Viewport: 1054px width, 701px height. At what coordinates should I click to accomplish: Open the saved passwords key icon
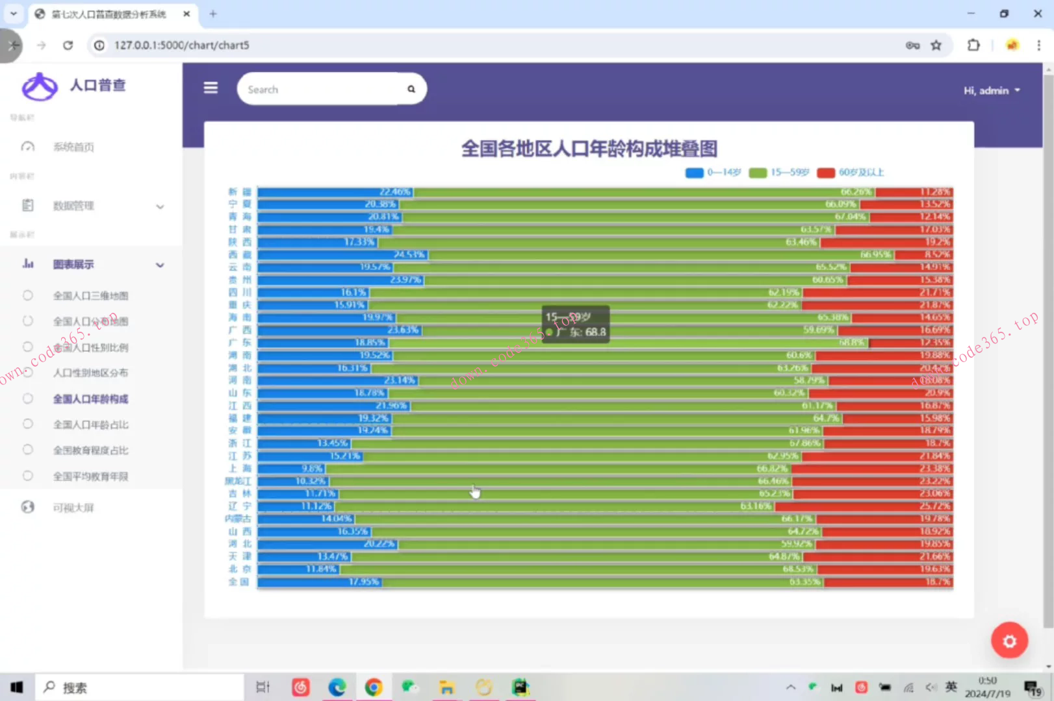coord(912,45)
